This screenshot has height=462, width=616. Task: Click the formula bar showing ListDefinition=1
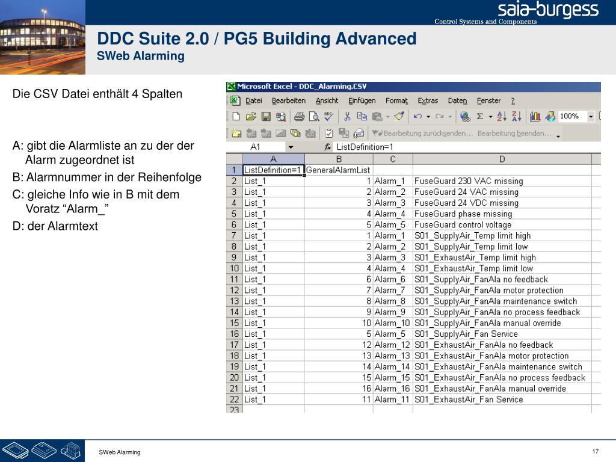(x=467, y=147)
